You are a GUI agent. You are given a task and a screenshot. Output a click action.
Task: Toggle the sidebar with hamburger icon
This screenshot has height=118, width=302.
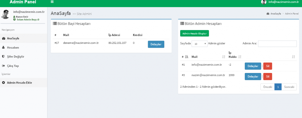coord(52,2)
